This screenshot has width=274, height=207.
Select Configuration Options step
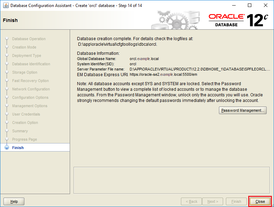(30, 97)
